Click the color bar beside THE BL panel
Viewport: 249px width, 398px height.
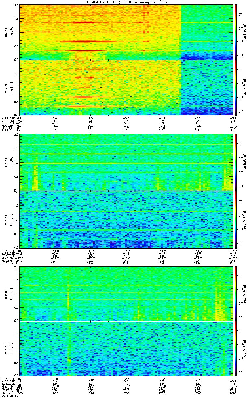coord(236,293)
